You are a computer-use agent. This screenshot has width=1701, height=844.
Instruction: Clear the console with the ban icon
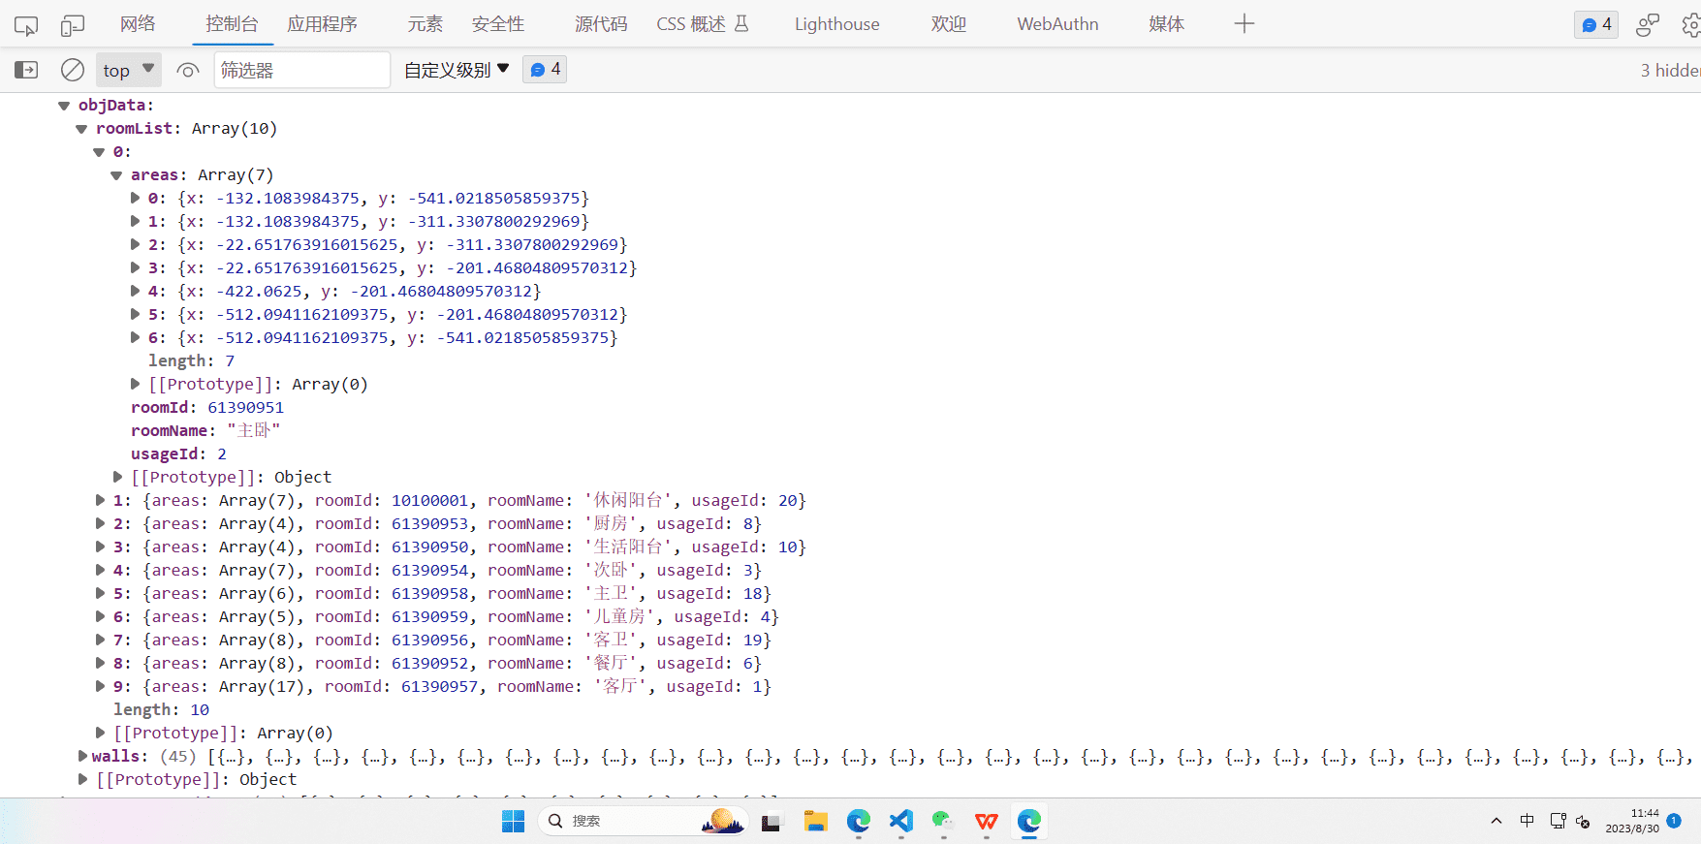pyautogui.click(x=73, y=70)
